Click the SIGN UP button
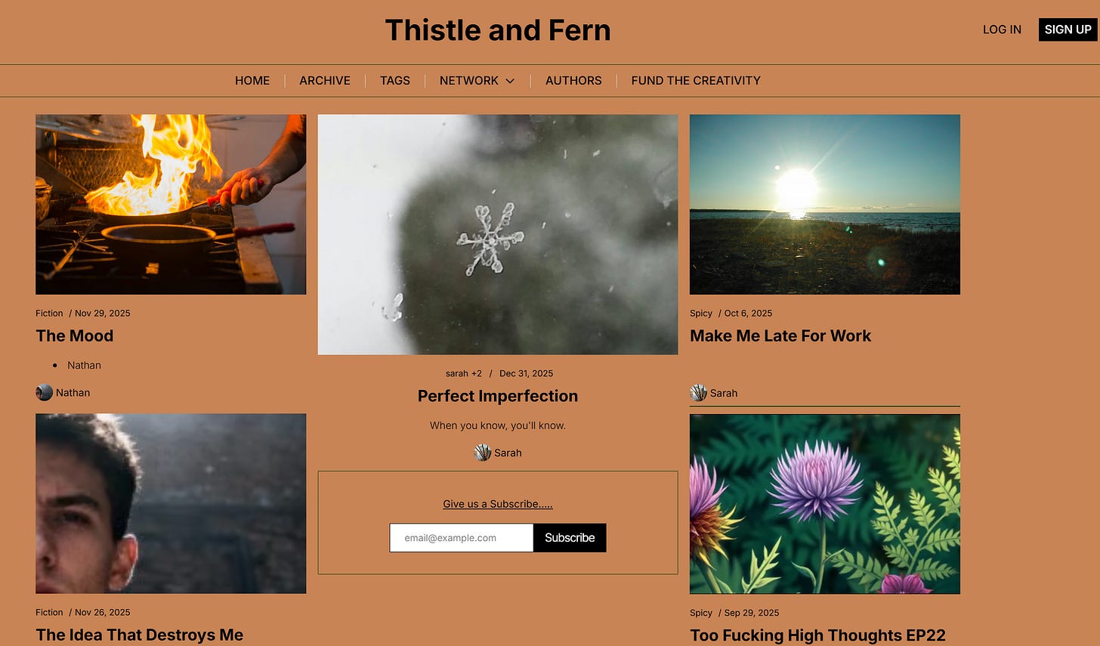This screenshot has width=1100, height=646. tap(1068, 29)
